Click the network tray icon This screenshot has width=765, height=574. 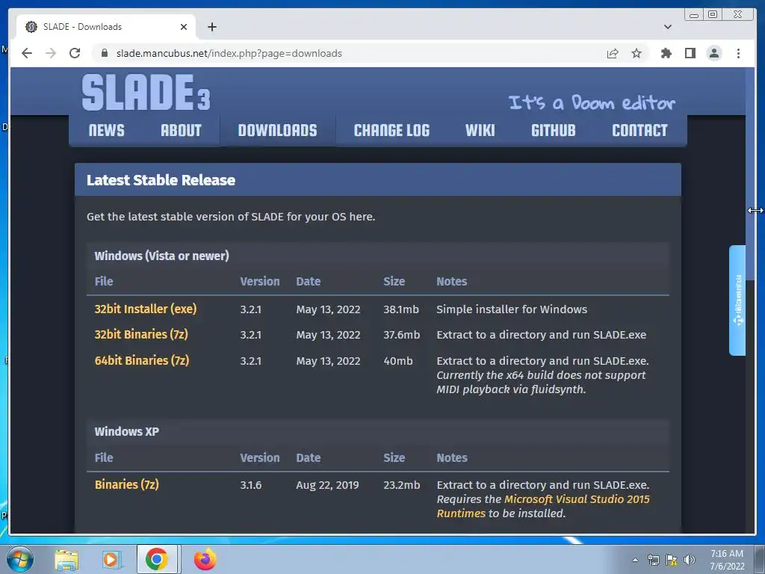[653, 560]
